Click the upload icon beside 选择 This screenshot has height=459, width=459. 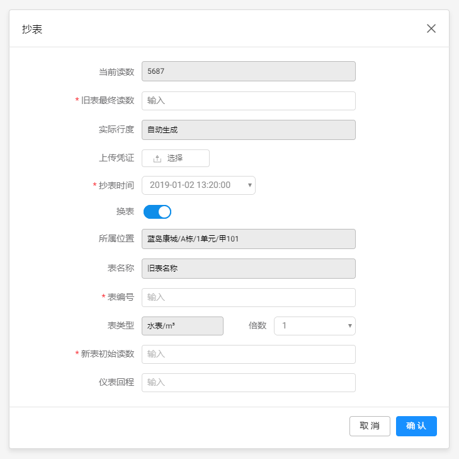[x=157, y=159]
